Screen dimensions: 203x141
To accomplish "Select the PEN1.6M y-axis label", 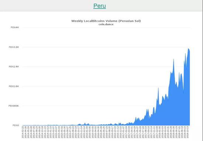I will point(14,86).
